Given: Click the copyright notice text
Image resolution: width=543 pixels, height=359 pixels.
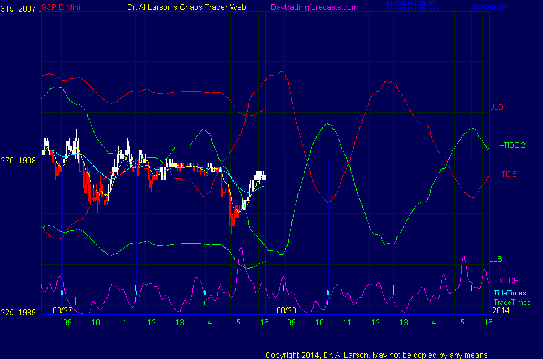Looking at the screenshot, I should click(x=378, y=355).
